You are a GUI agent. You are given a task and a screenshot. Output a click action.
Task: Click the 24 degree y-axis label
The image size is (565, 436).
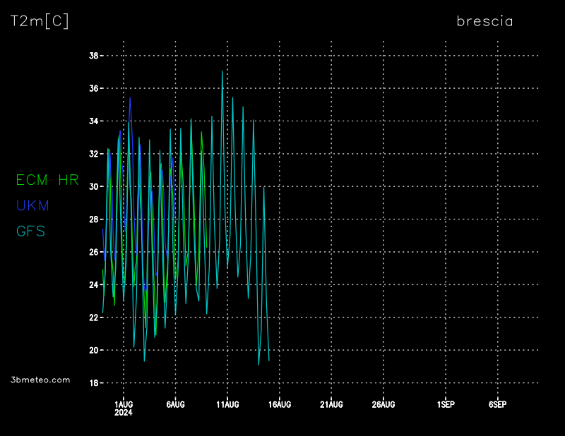pos(92,285)
